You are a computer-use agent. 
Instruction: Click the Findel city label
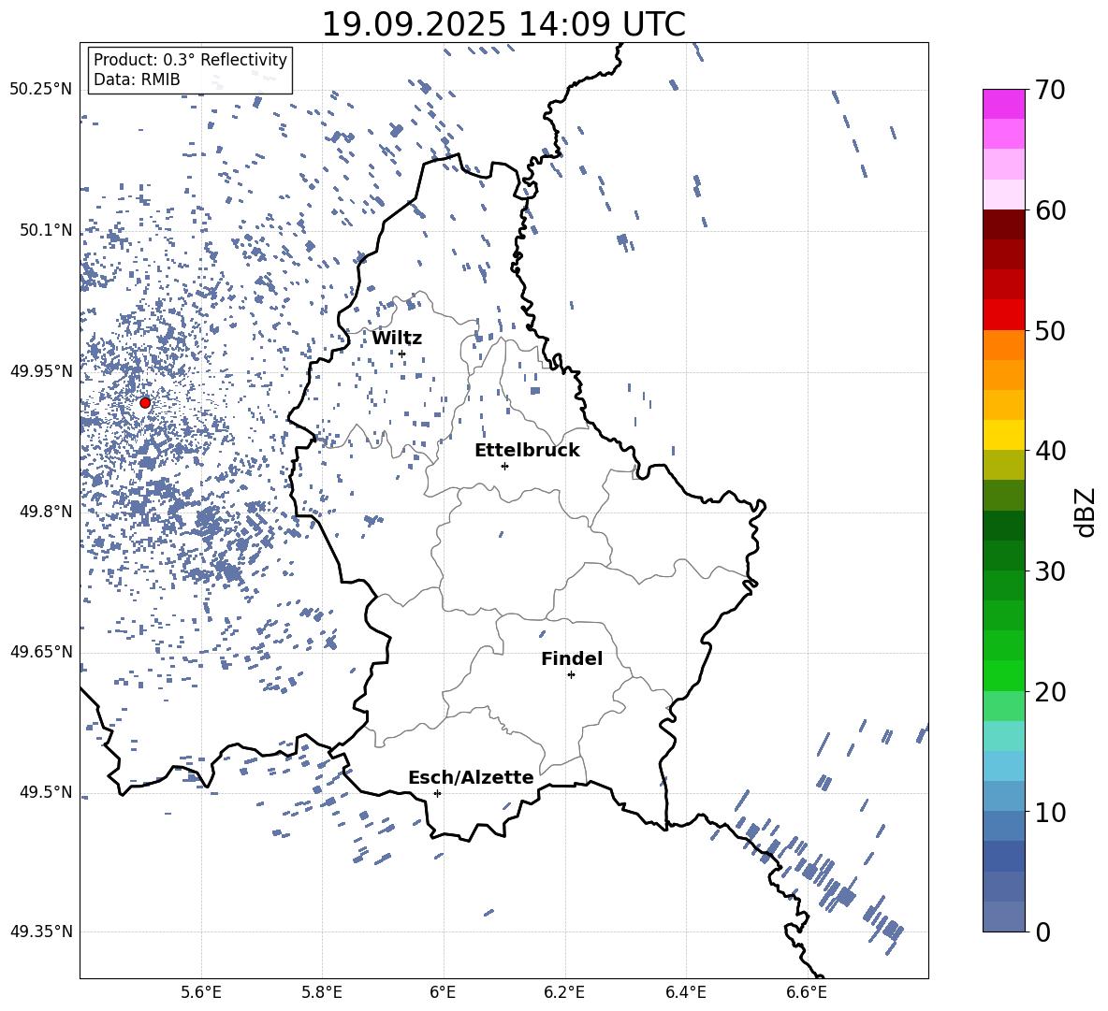pos(572,658)
